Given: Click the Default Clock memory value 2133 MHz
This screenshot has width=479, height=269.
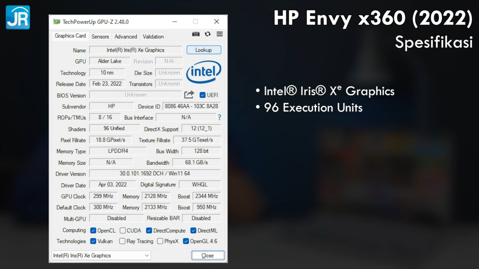Looking at the screenshot, I should [x=156, y=207].
